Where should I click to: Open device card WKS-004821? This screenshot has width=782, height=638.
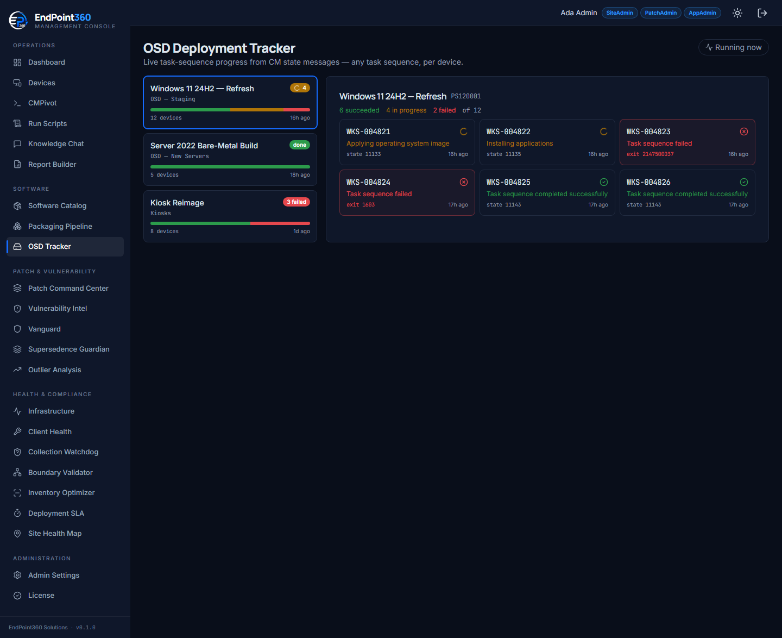click(407, 142)
